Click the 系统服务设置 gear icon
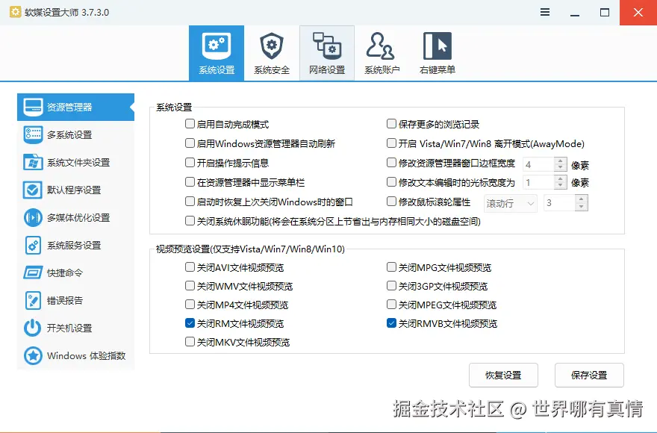The width and height of the screenshot is (657, 433). coord(33,245)
